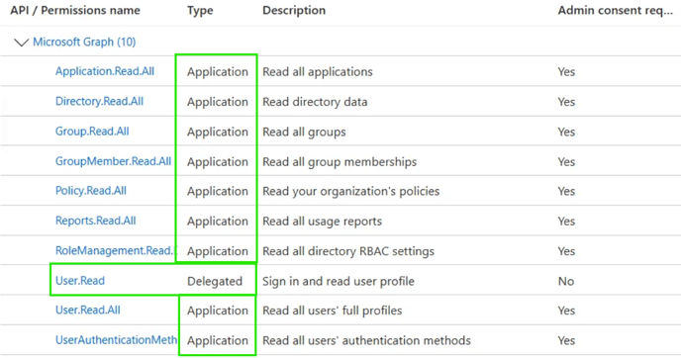The height and width of the screenshot is (358, 681).
Task: Select Application type in RoleManagement.Read row
Action: [x=218, y=251]
